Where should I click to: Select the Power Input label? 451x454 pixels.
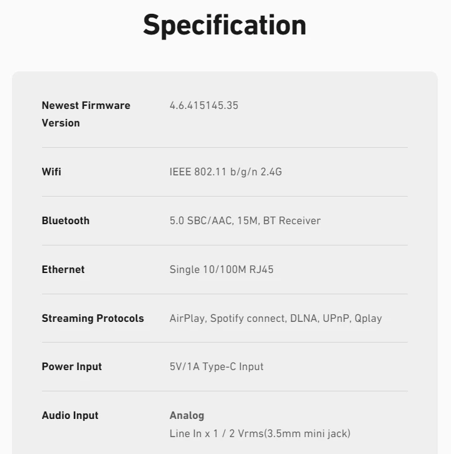(x=72, y=366)
